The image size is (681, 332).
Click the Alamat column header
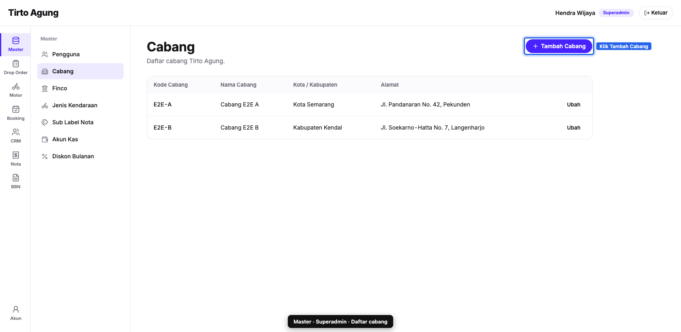(390, 85)
